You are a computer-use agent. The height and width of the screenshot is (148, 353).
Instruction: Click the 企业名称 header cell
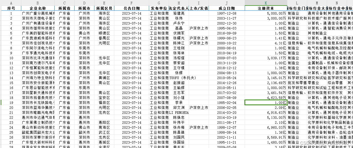pyautogui.click(x=38, y=8)
